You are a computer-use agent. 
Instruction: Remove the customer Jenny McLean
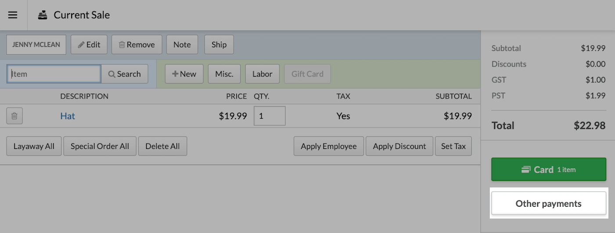(x=137, y=45)
